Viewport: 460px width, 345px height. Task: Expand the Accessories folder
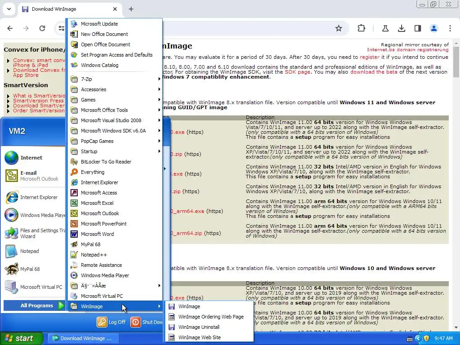pos(115,89)
